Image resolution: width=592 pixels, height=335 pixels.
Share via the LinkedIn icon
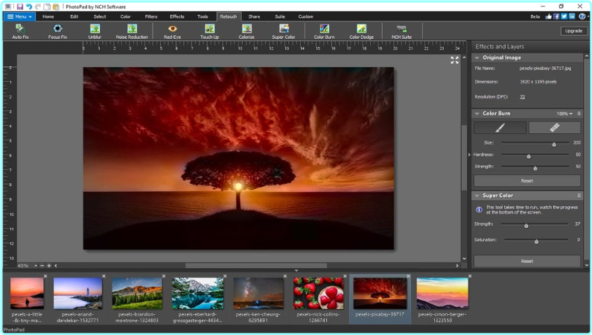[572, 16]
